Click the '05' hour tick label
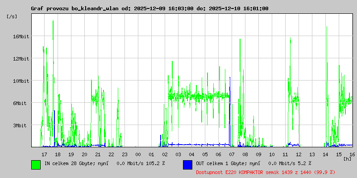Viewport: 357px width, 178px height. pos(205,154)
